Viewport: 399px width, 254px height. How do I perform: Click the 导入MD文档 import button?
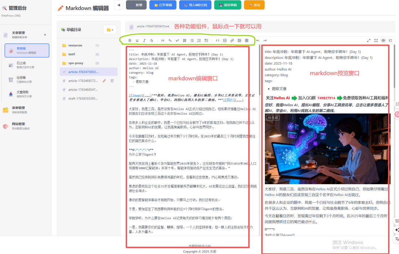(195, 5)
